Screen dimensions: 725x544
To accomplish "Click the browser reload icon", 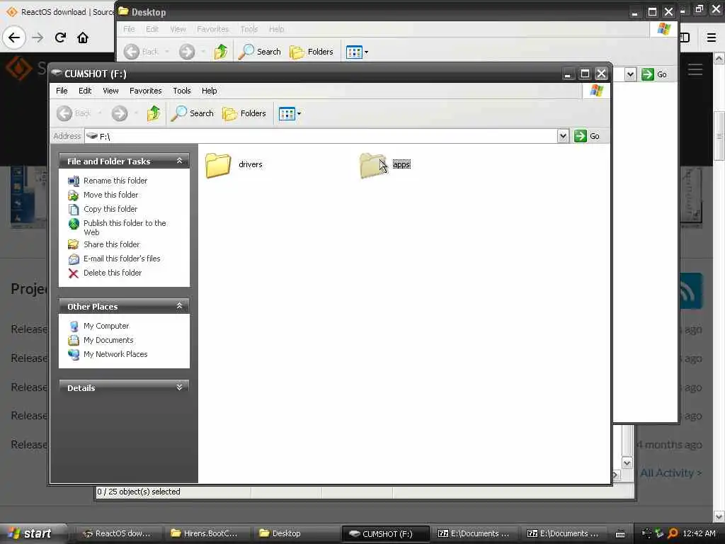I will (x=60, y=38).
